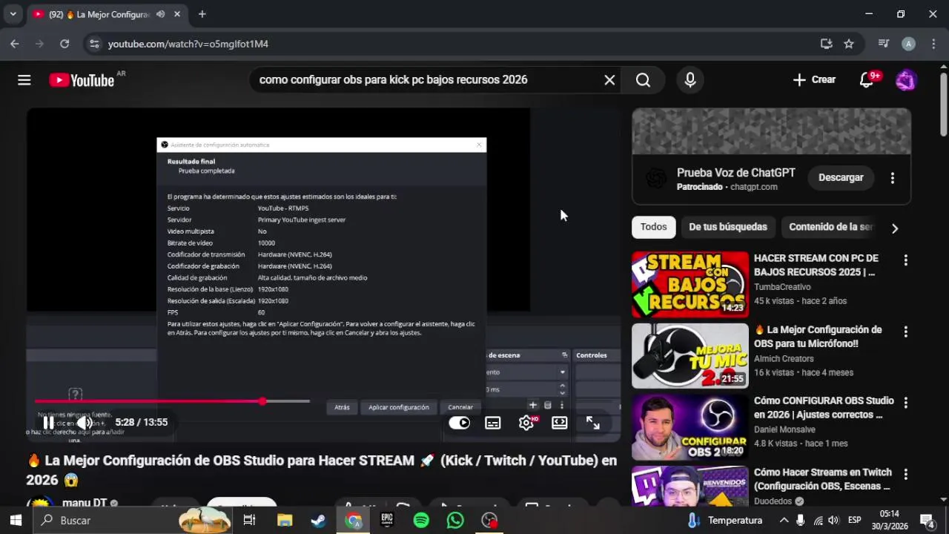
Task: Enter fullscreen mode on the video
Action: click(593, 423)
